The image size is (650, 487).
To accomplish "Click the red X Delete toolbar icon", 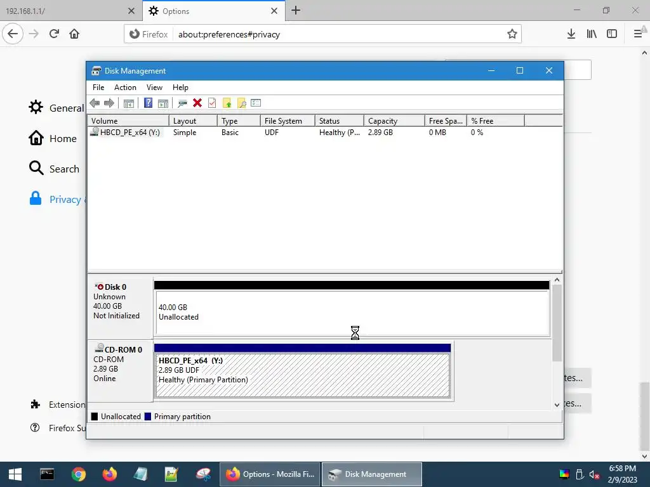I will [x=197, y=103].
